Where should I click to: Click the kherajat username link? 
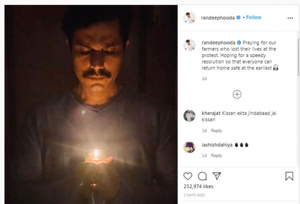pyautogui.click(x=211, y=113)
